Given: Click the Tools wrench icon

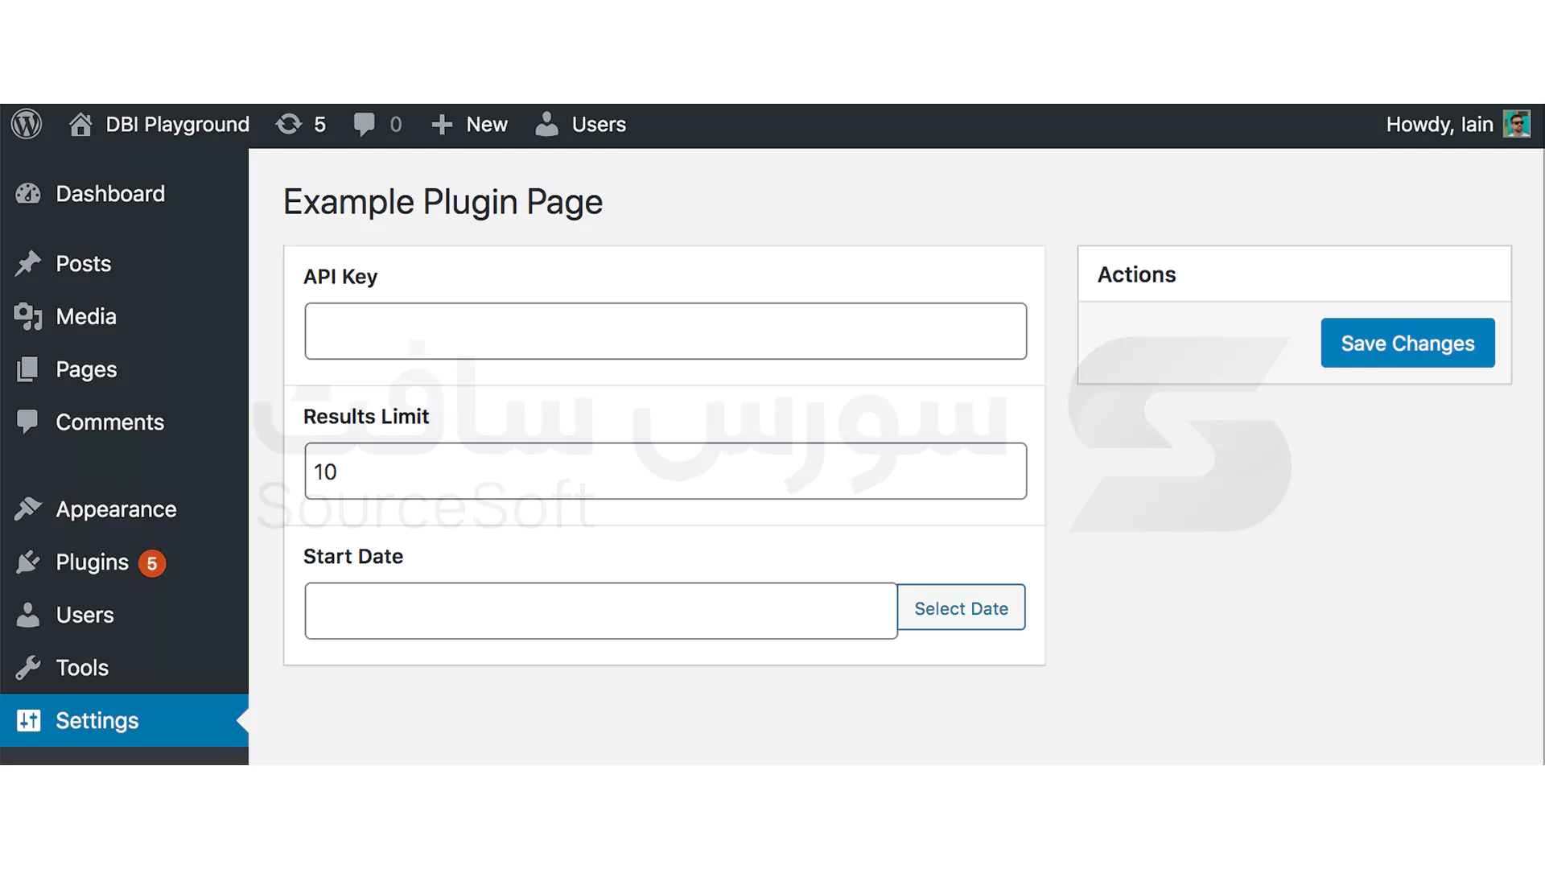Looking at the screenshot, I should [28, 668].
